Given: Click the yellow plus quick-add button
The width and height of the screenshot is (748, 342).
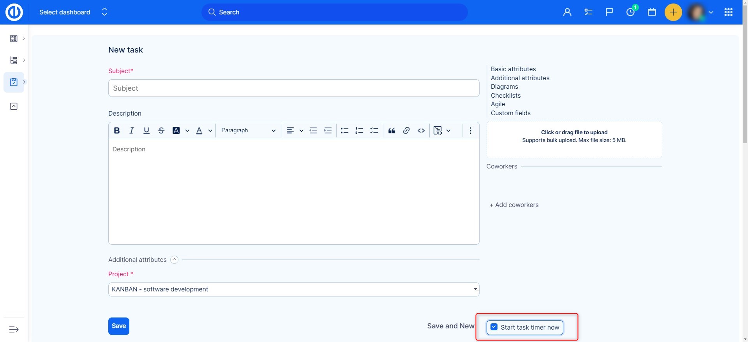Looking at the screenshot, I should pyautogui.click(x=673, y=12).
